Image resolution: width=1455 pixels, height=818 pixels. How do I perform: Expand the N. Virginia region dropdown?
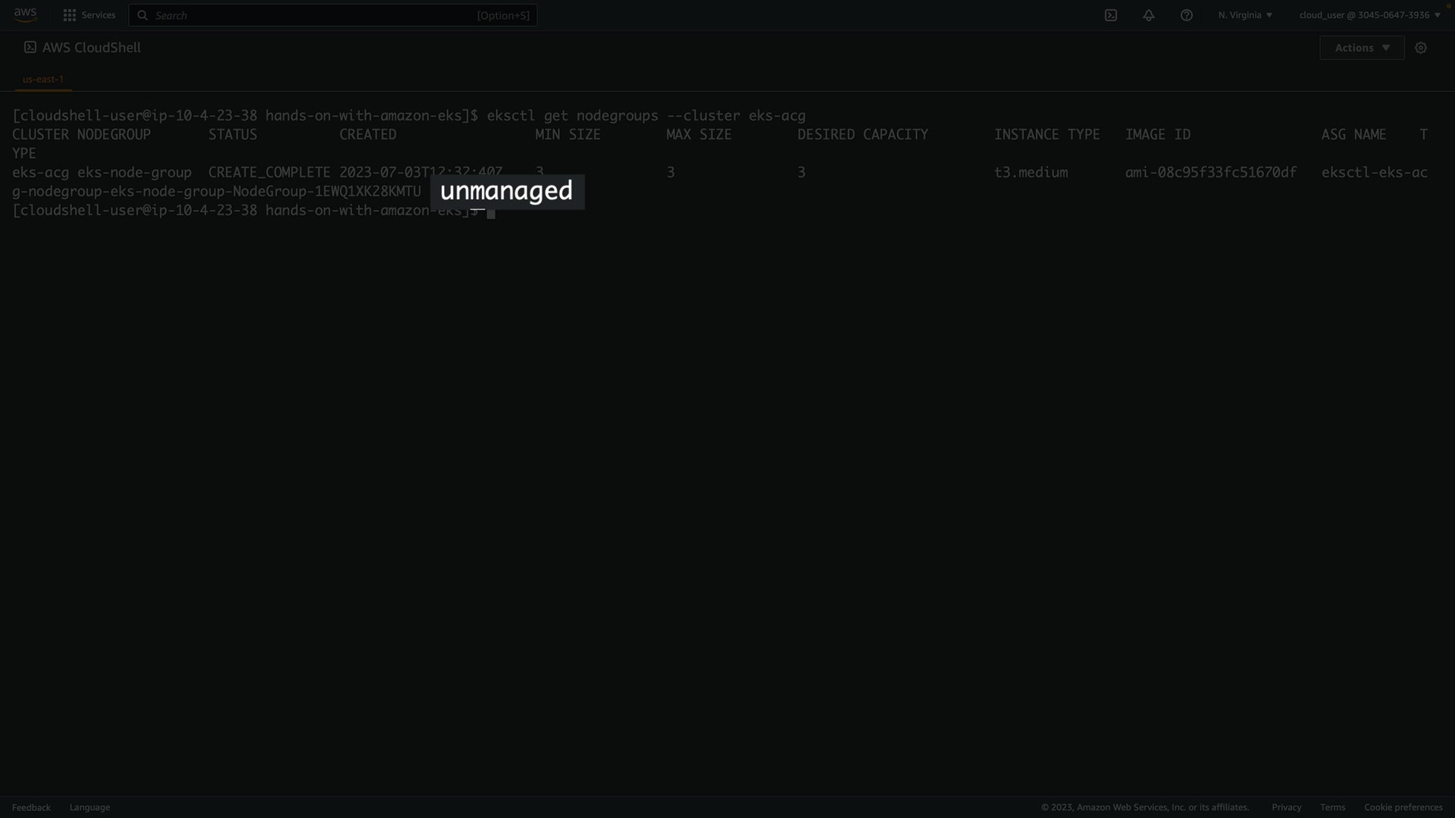tap(1245, 15)
